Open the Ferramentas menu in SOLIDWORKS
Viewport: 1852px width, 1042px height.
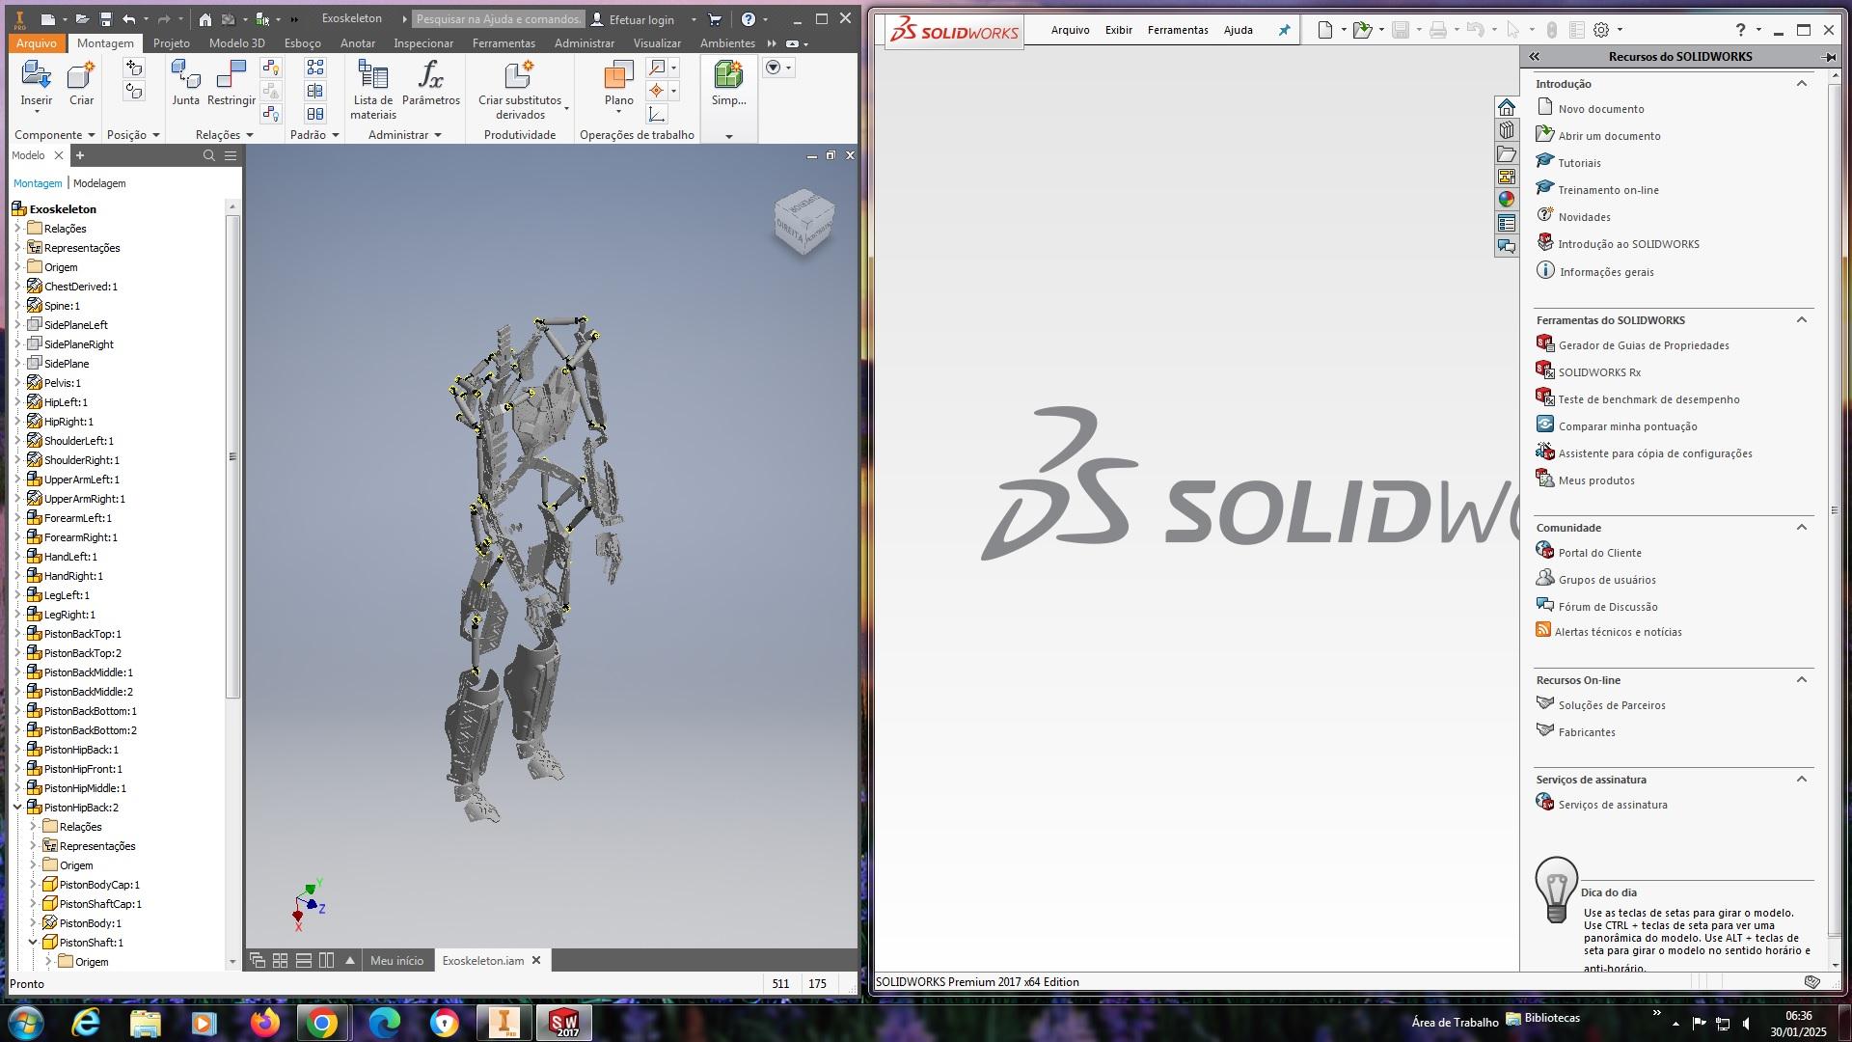click(1177, 30)
